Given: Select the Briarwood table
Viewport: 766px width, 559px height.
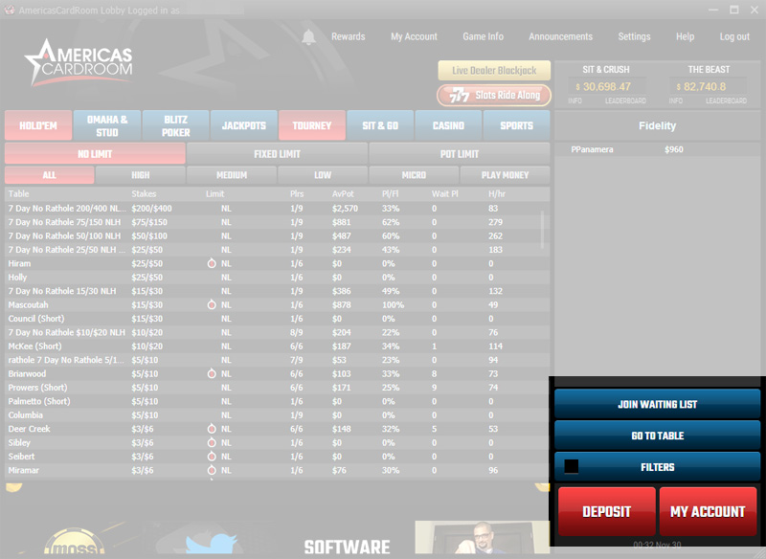Looking at the screenshot, I should (x=277, y=373).
